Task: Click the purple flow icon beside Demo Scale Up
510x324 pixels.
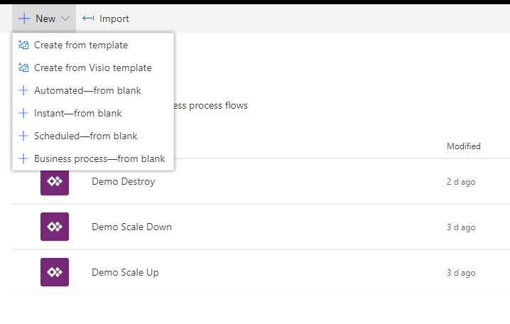Action: [54, 272]
